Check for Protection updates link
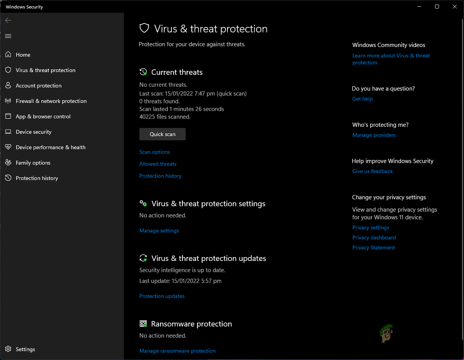 point(162,296)
